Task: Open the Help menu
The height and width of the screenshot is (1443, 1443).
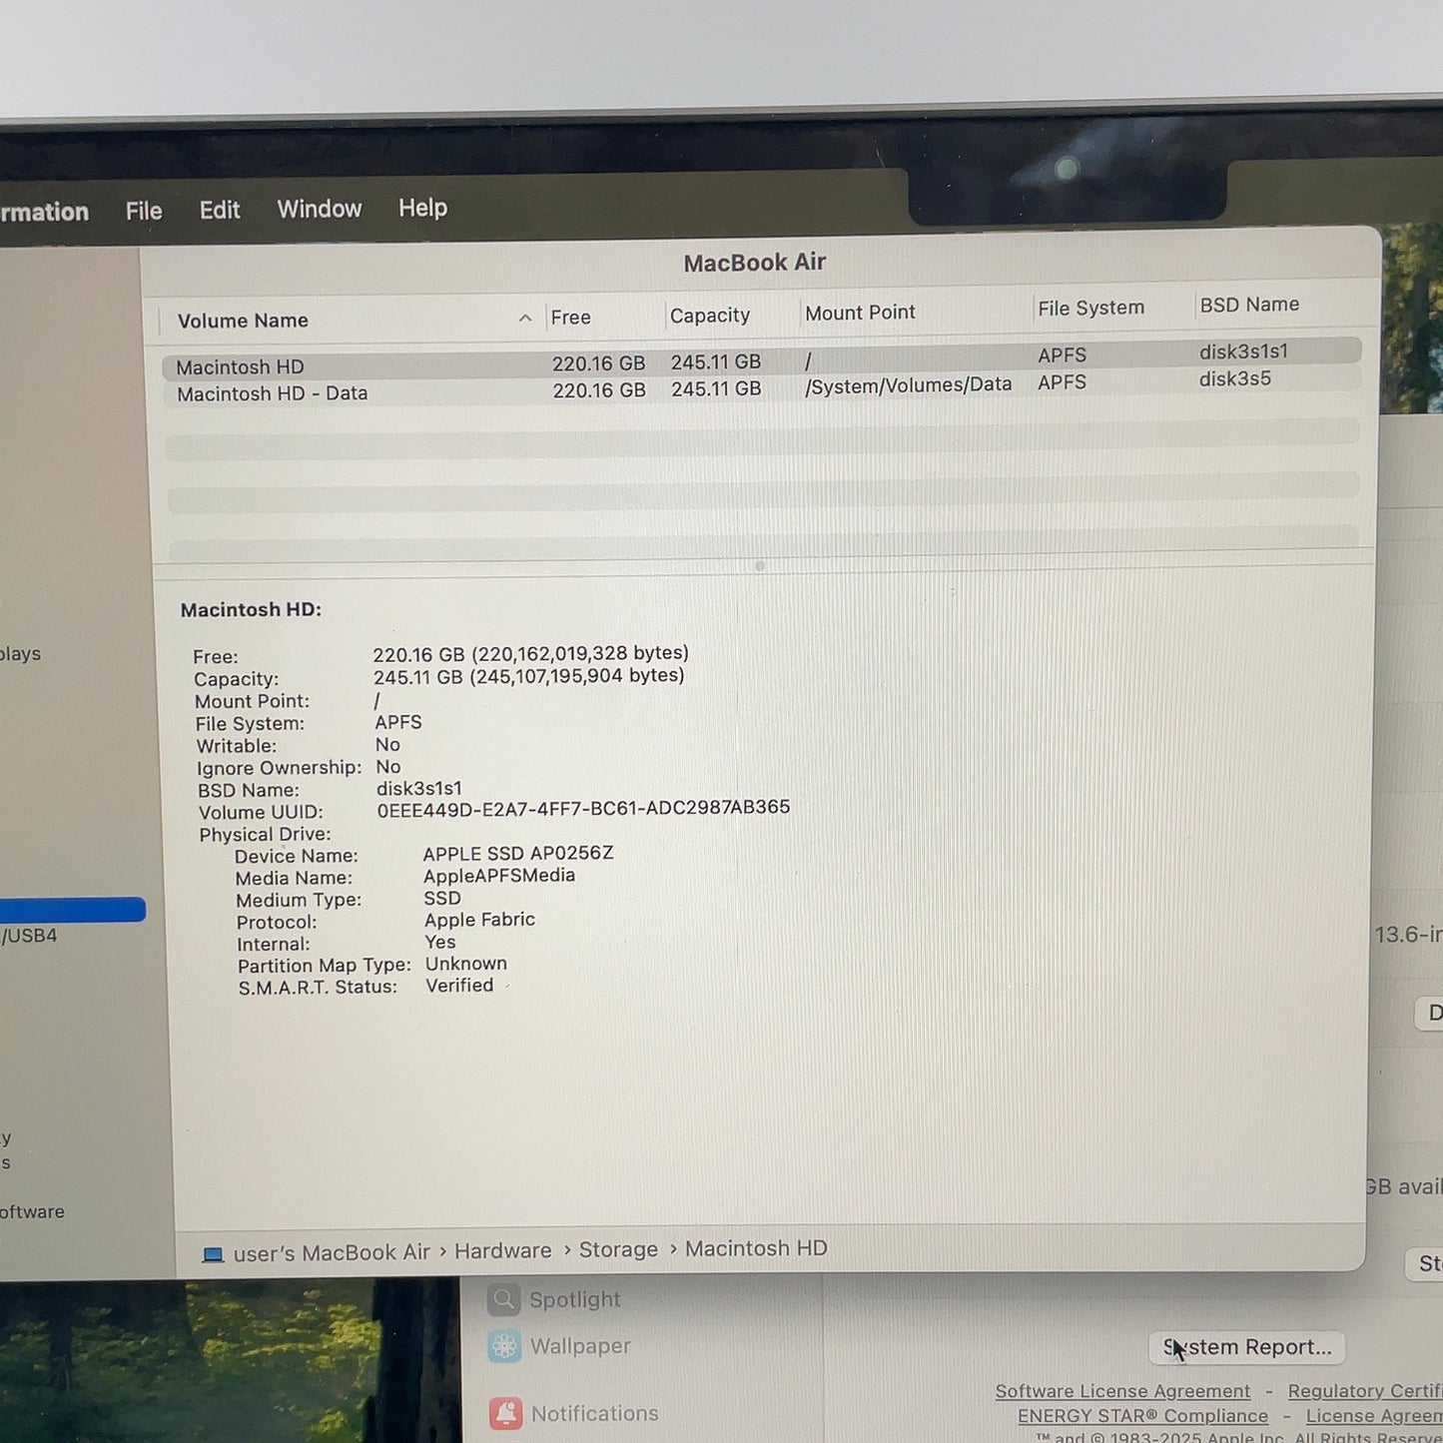Action: pos(422,208)
